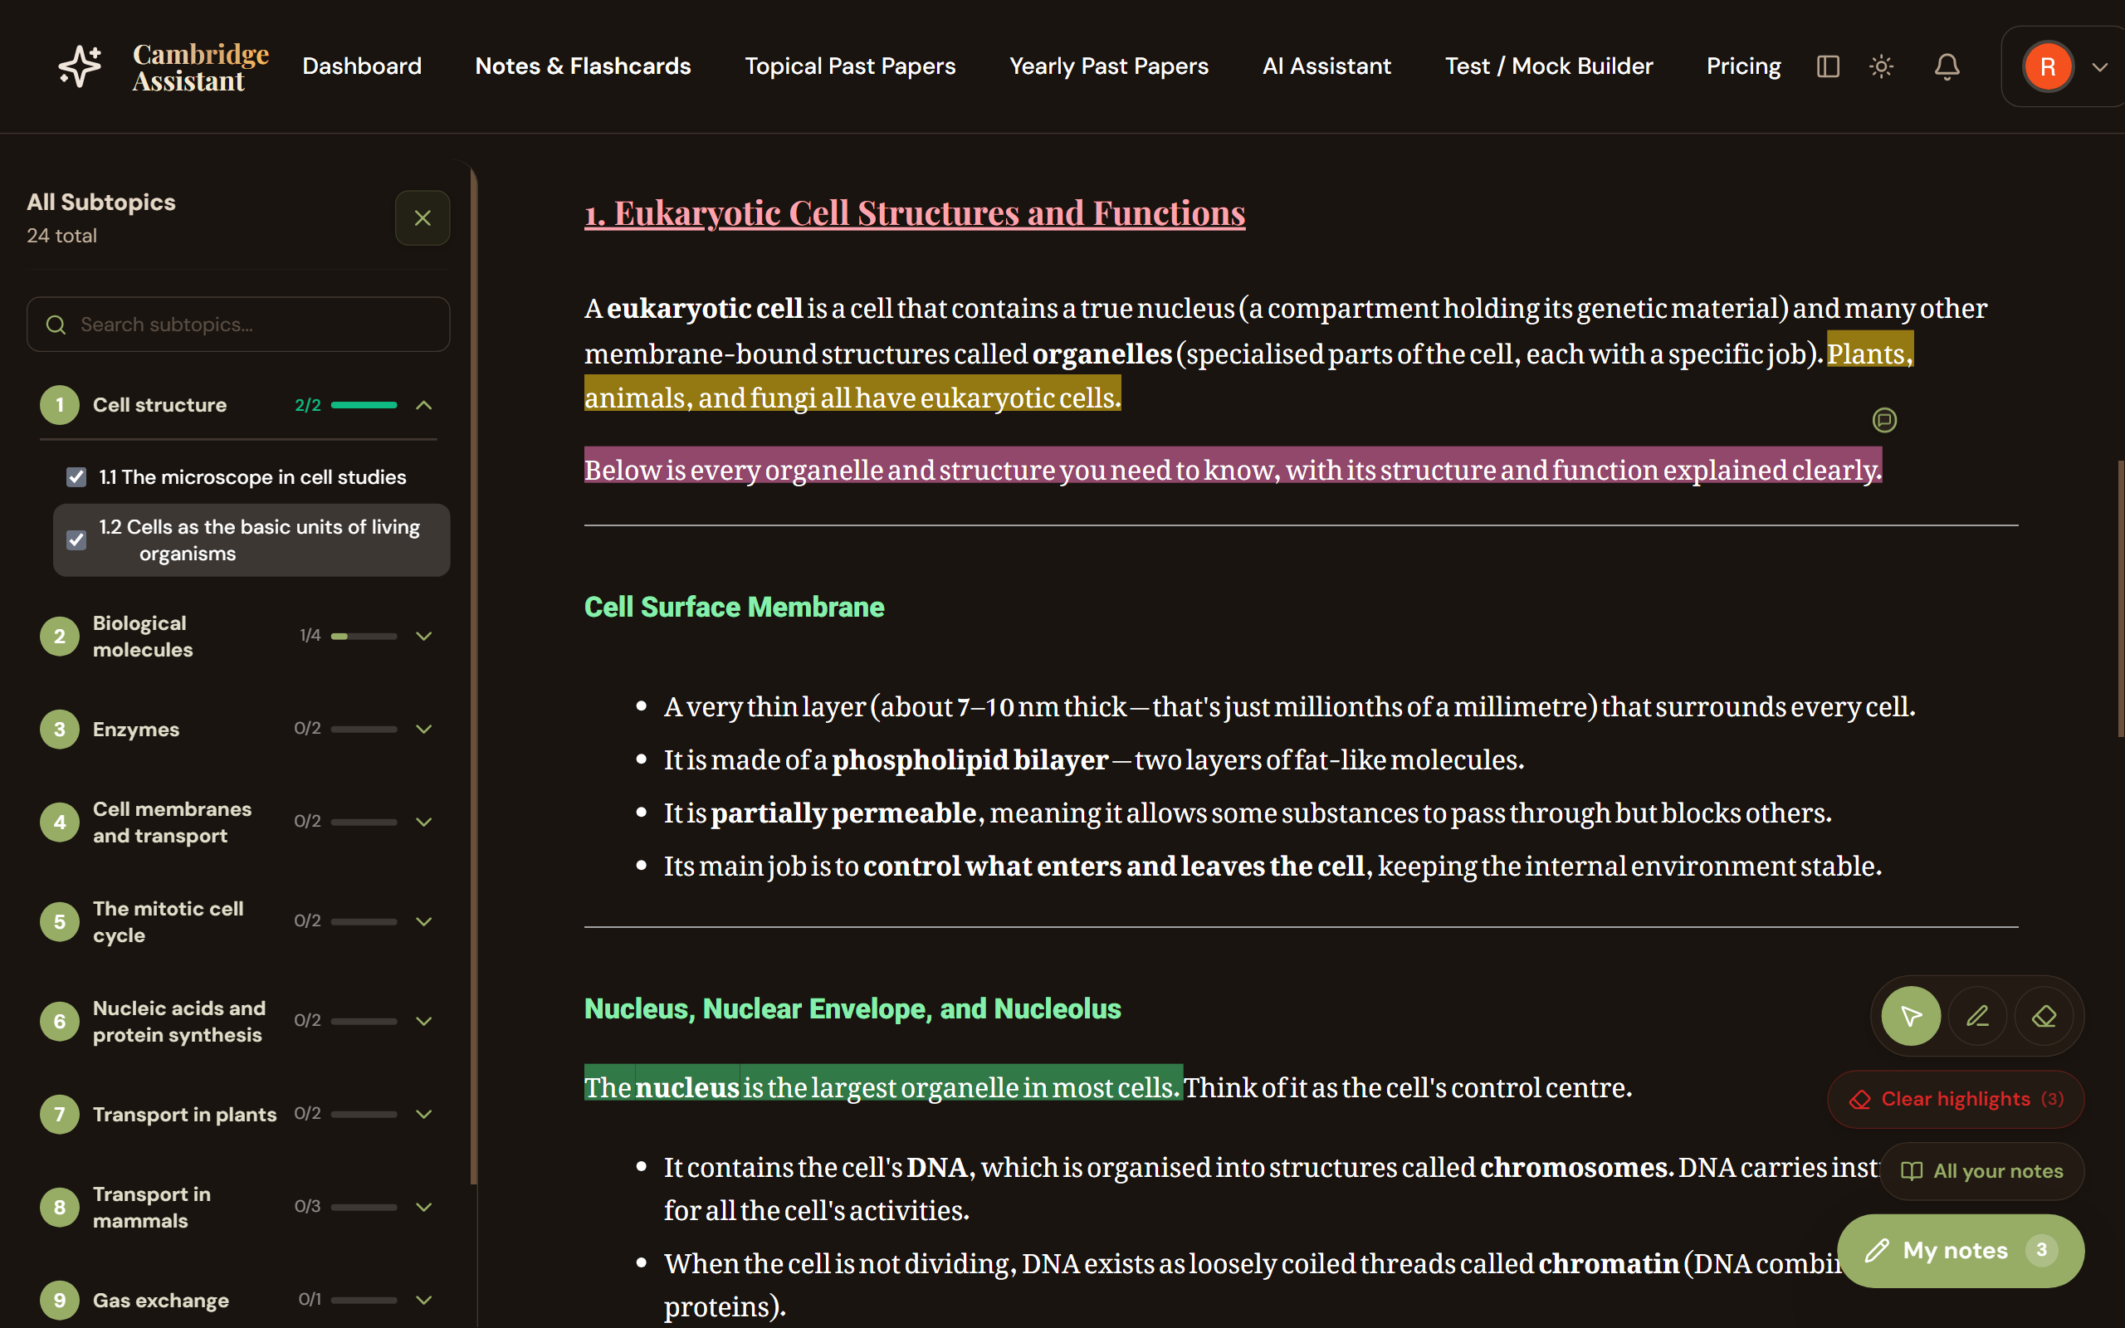Click topic number 4 badge for Cell membranes
The height and width of the screenshot is (1328, 2125).
tap(60, 822)
